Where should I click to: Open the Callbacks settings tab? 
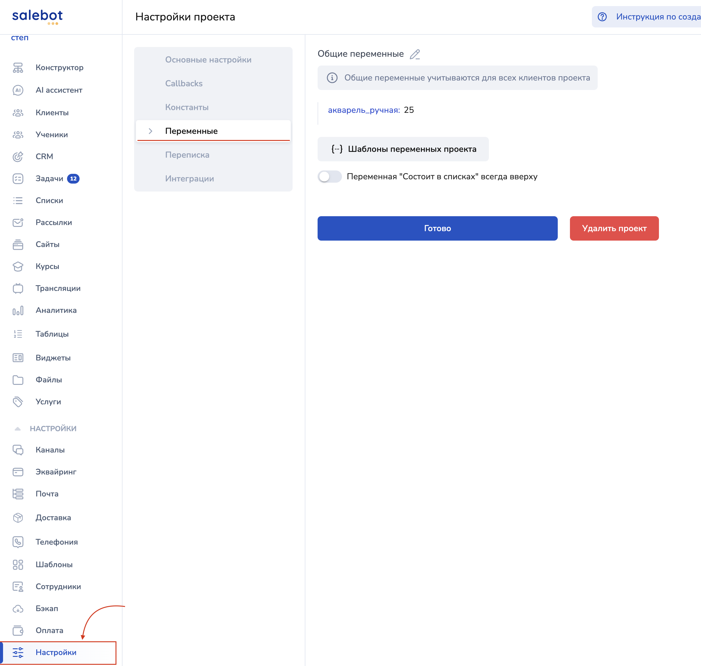[183, 84]
